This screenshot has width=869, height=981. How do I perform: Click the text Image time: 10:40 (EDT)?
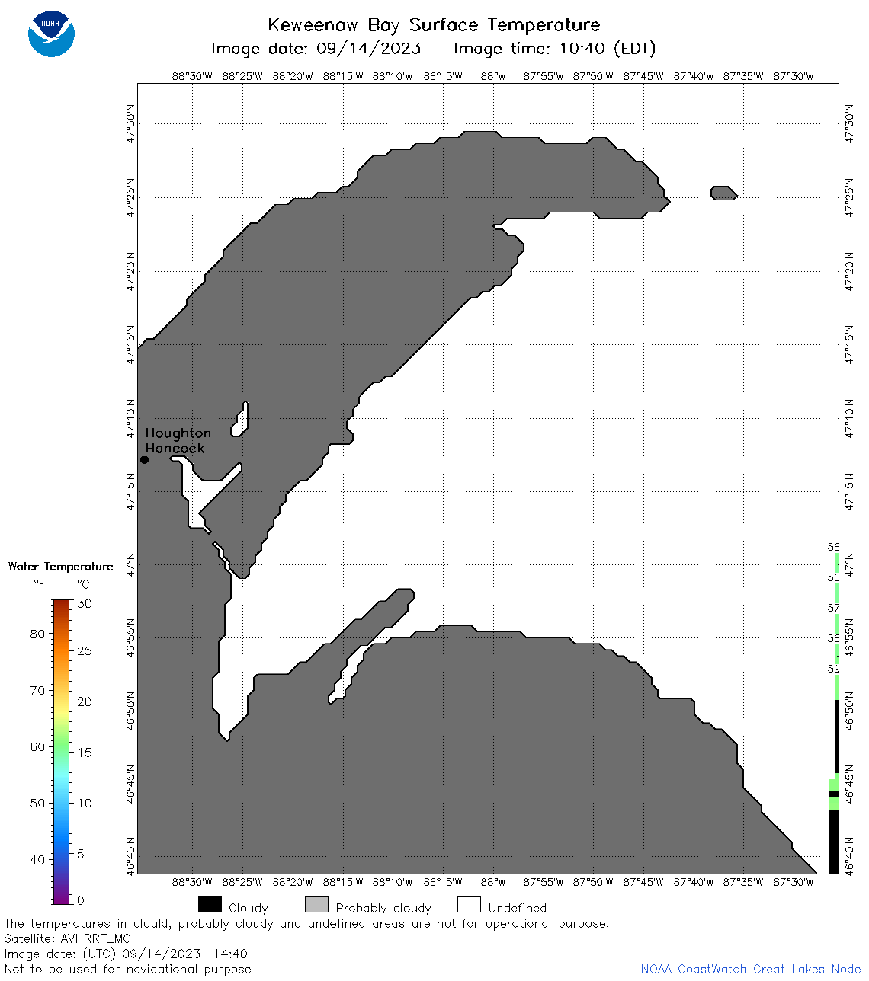coord(554,49)
